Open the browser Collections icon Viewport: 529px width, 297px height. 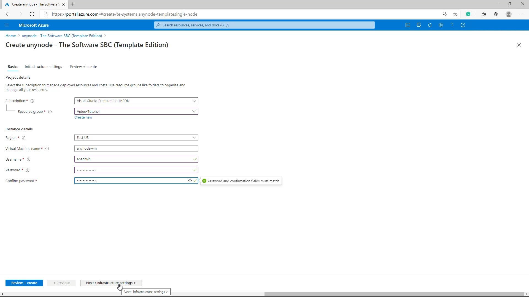click(x=496, y=14)
